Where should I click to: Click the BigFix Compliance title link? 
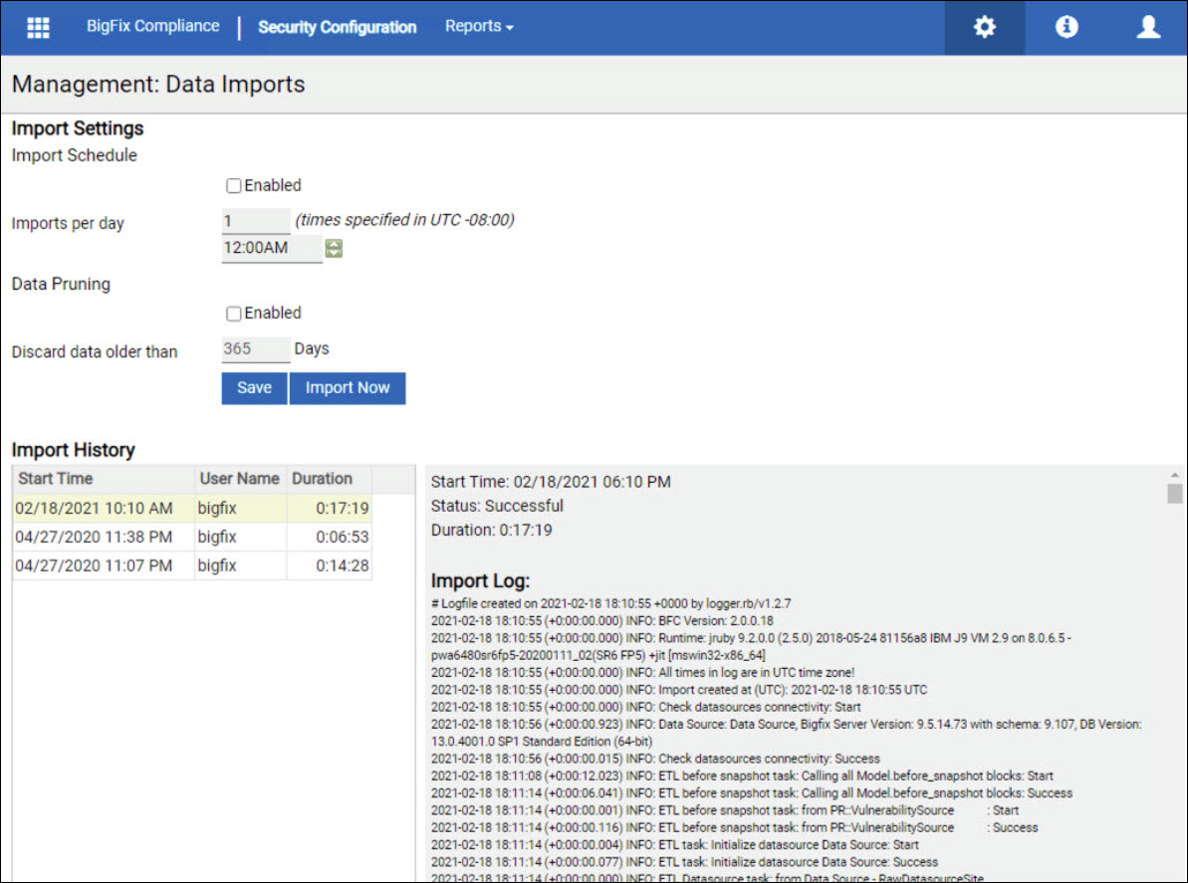pos(152,27)
